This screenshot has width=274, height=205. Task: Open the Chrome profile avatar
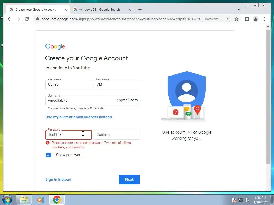(x=256, y=19)
